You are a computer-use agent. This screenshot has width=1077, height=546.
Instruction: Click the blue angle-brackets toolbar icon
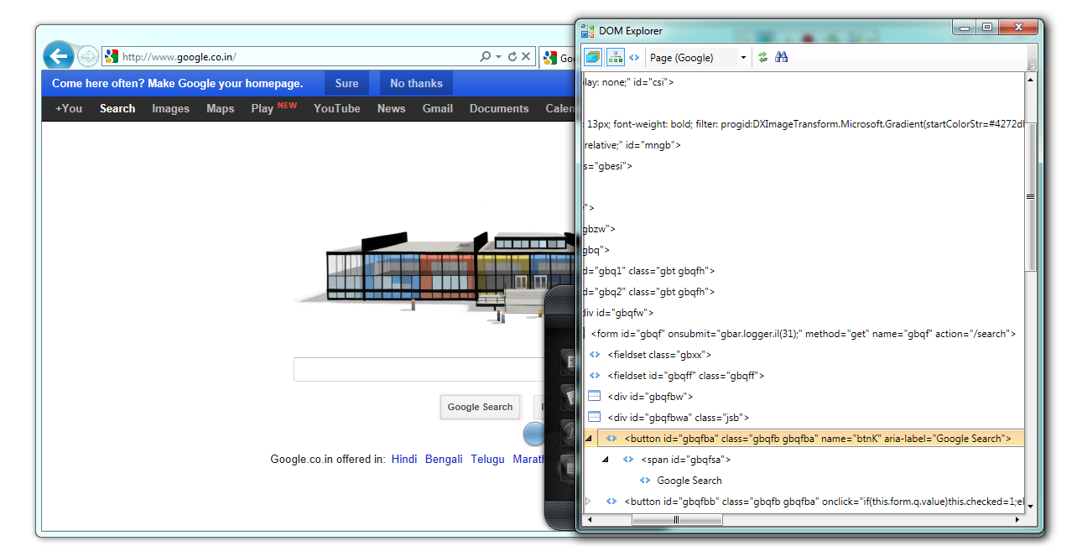coord(634,57)
